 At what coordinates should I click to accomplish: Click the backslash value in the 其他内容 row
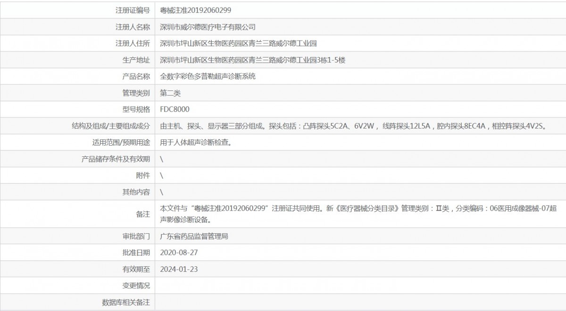(162, 192)
